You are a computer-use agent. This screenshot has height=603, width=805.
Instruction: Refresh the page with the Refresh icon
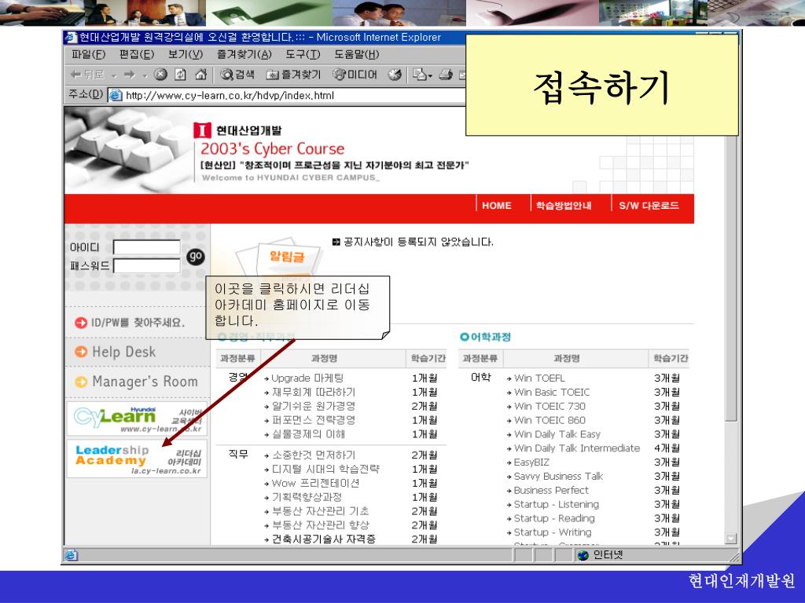(180, 75)
